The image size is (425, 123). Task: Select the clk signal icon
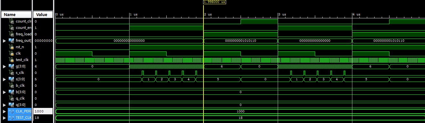[x=11, y=53]
